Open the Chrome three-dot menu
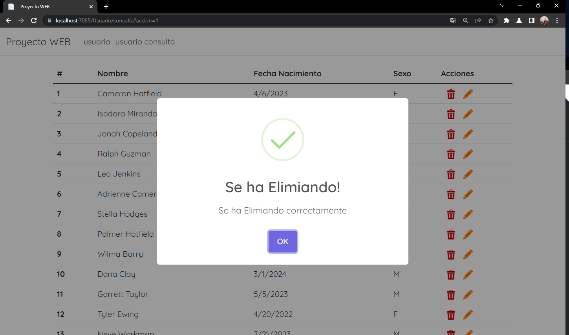This screenshot has height=335, width=569. (557, 20)
